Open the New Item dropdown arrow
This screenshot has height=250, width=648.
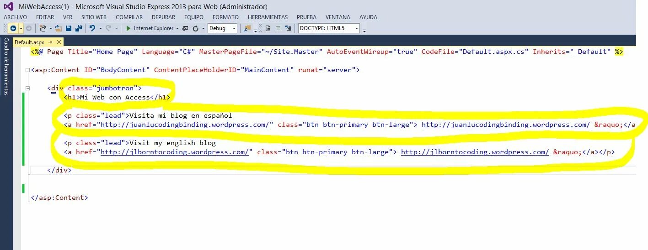(x=51, y=28)
